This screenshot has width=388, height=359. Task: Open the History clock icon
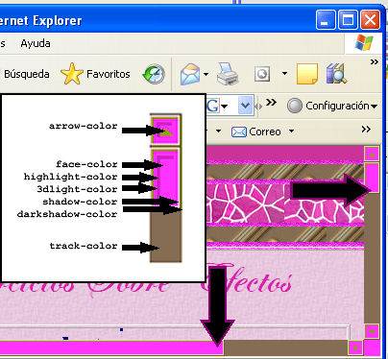[154, 74]
